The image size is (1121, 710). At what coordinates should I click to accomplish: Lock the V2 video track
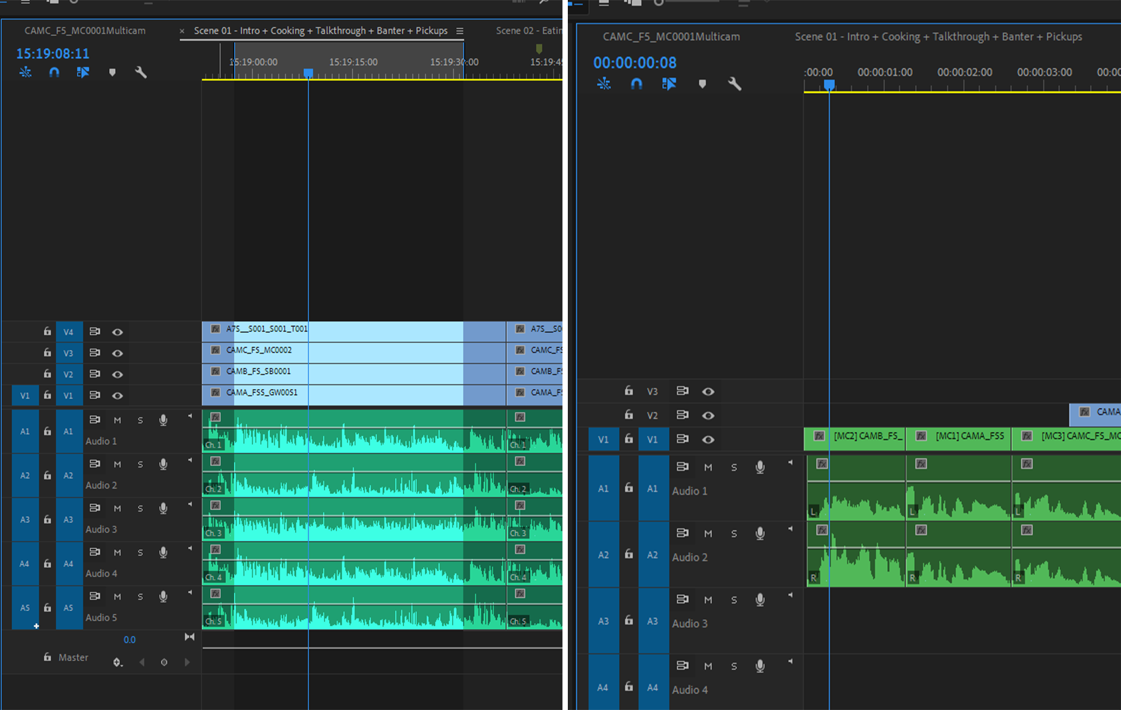[x=47, y=374]
